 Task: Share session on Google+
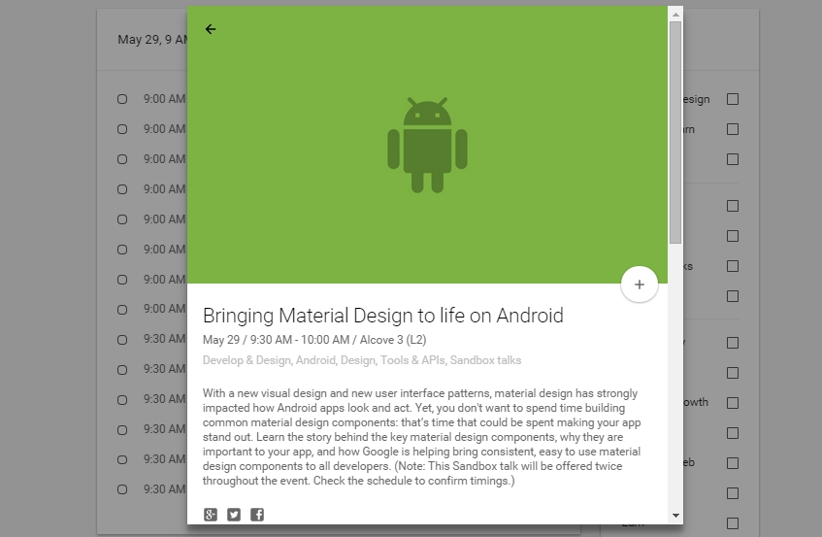[211, 515]
